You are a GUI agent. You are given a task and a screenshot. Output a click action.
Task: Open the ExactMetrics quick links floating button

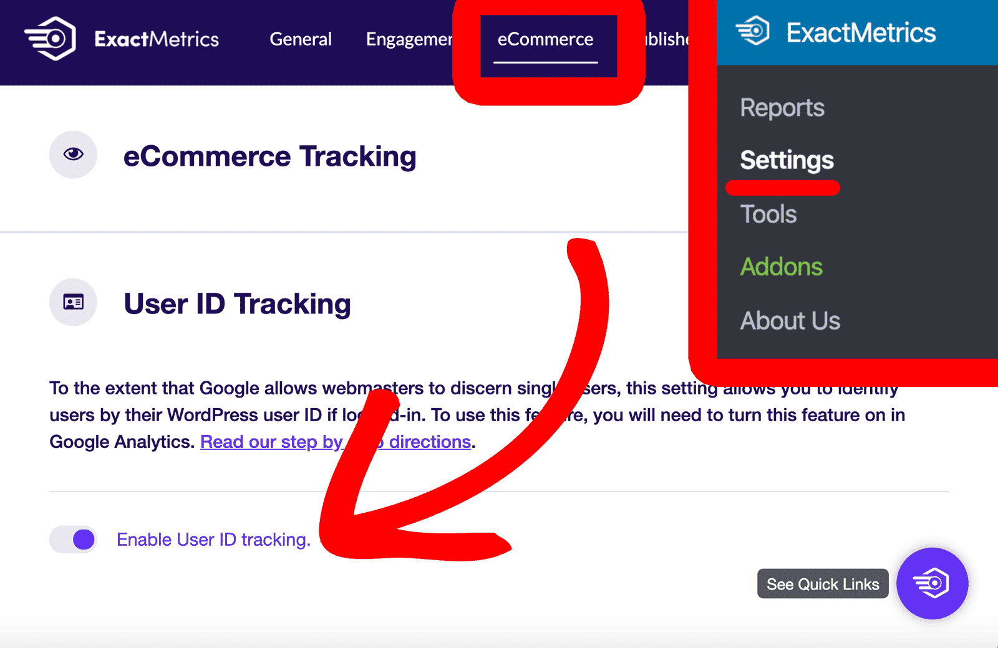pyautogui.click(x=932, y=583)
